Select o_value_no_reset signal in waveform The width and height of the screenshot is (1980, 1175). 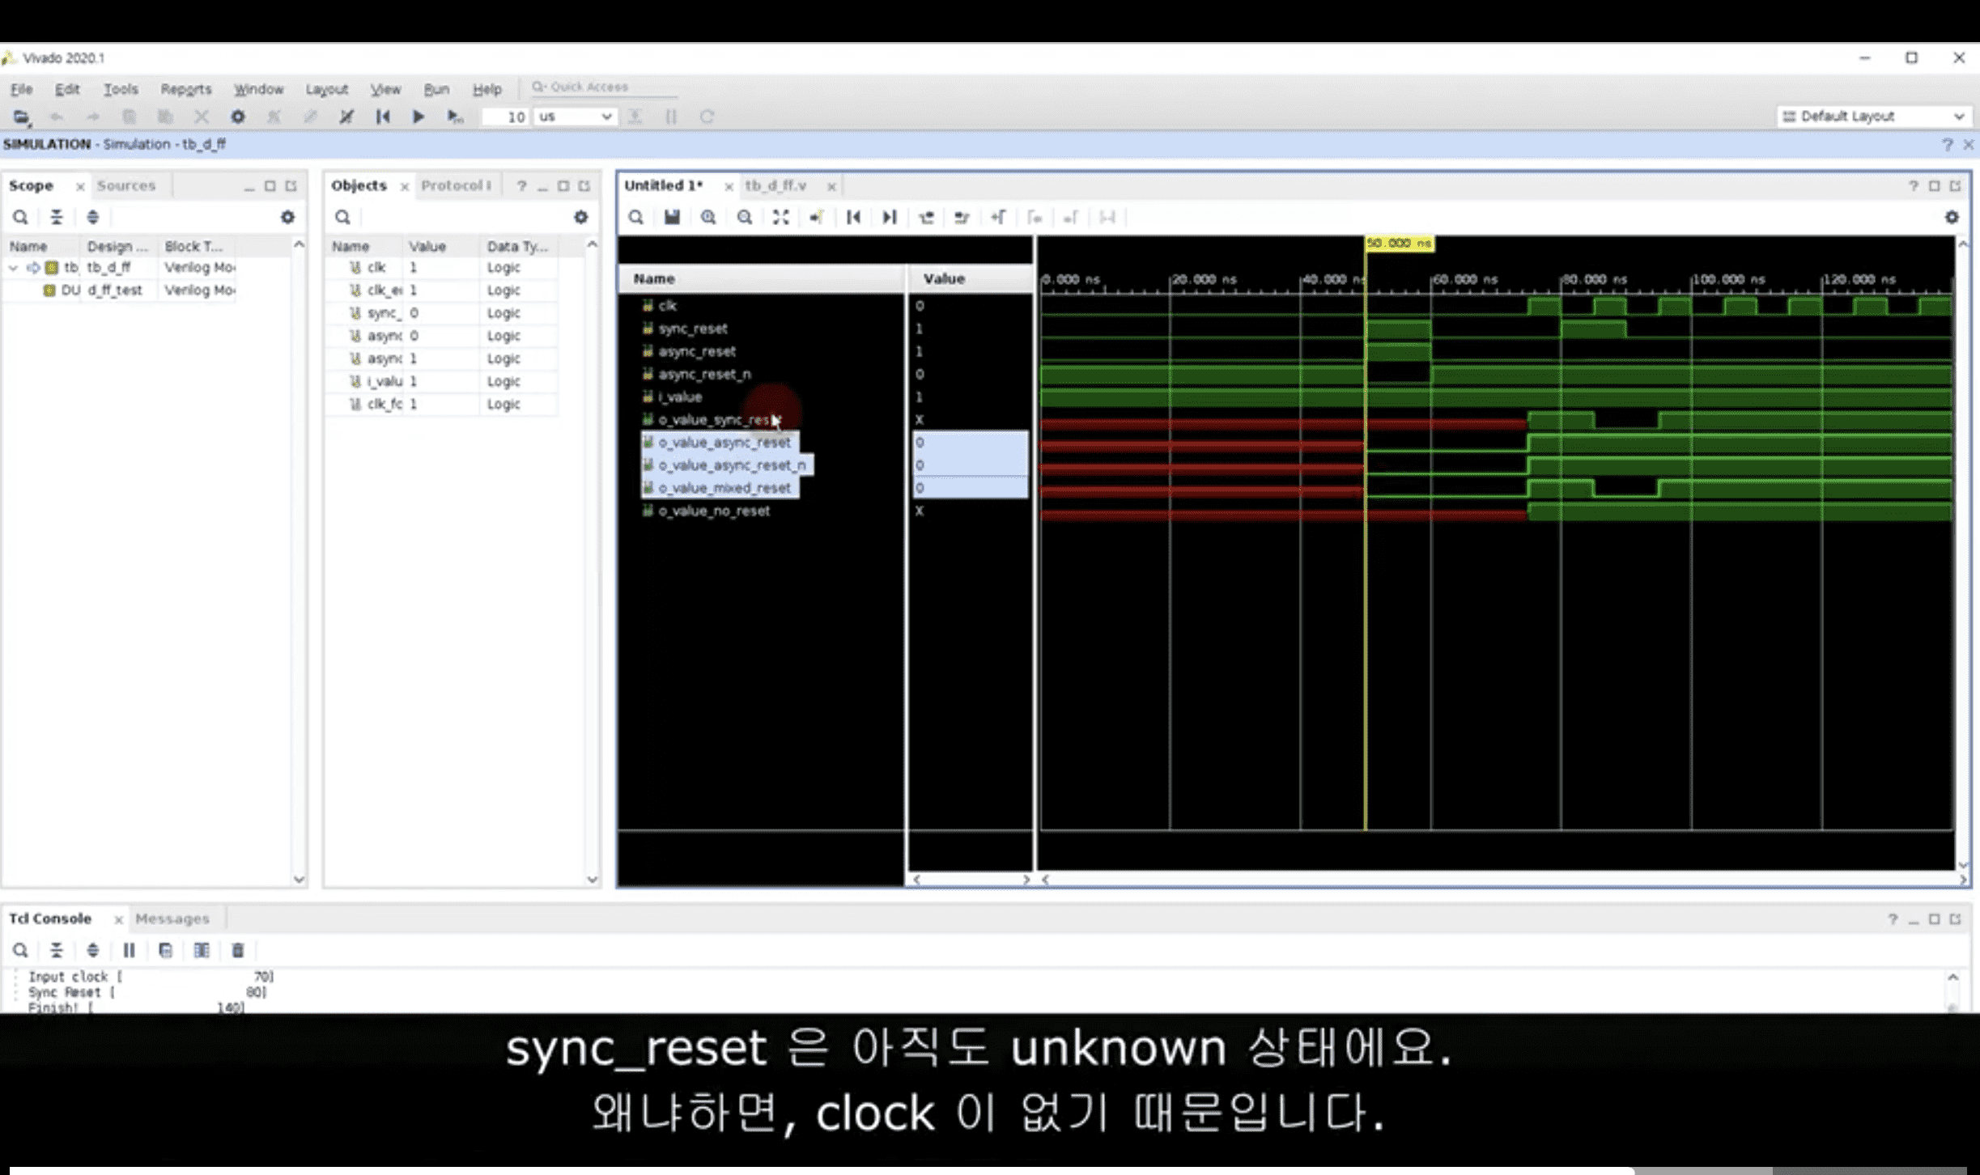[x=713, y=511]
